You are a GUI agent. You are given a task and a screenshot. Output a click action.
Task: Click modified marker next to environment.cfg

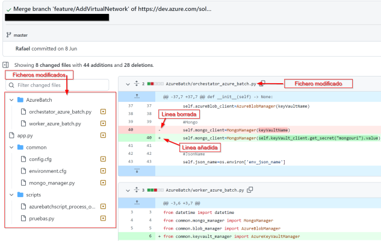tap(104, 171)
